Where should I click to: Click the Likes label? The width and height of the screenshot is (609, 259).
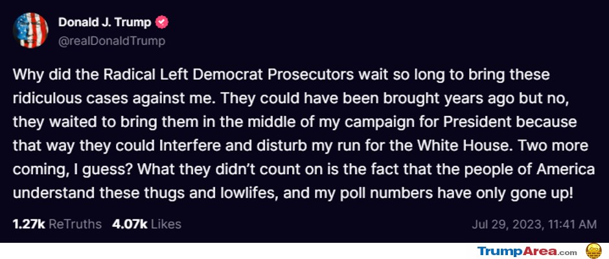pyautogui.click(x=166, y=224)
